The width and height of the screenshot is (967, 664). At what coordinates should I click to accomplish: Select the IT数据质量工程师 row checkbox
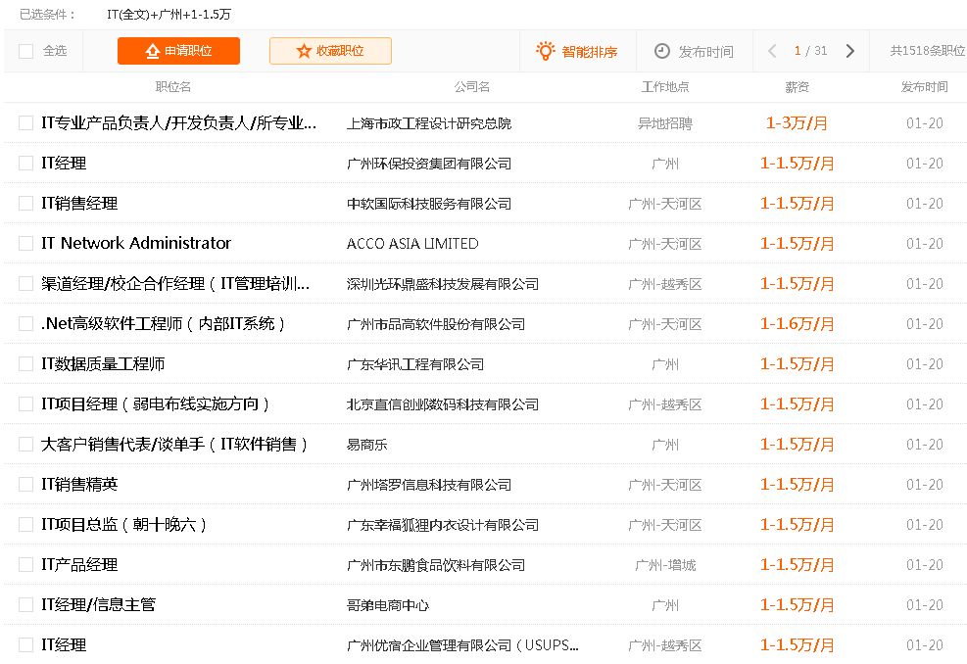[x=25, y=363]
